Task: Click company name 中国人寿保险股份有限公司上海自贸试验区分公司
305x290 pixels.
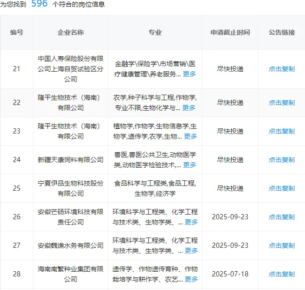Action: pyautogui.click(x=70, y=69)
